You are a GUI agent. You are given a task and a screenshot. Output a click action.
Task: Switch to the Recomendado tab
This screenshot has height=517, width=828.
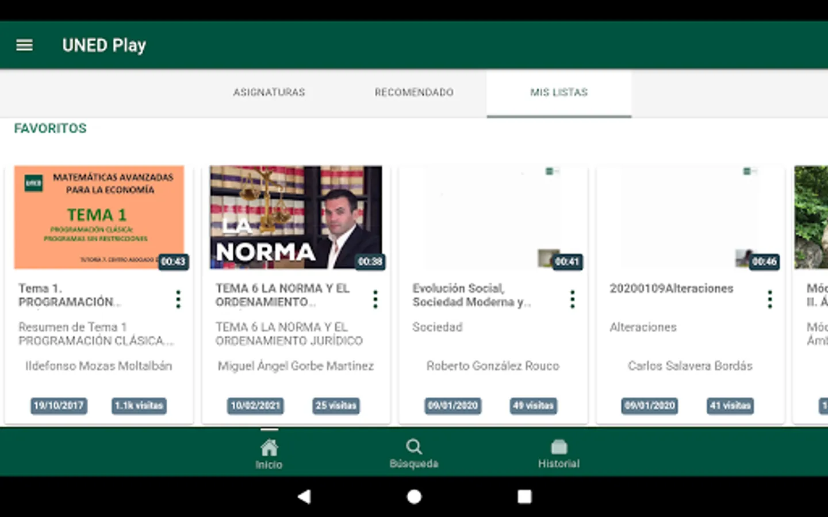(x=414, y=92)
